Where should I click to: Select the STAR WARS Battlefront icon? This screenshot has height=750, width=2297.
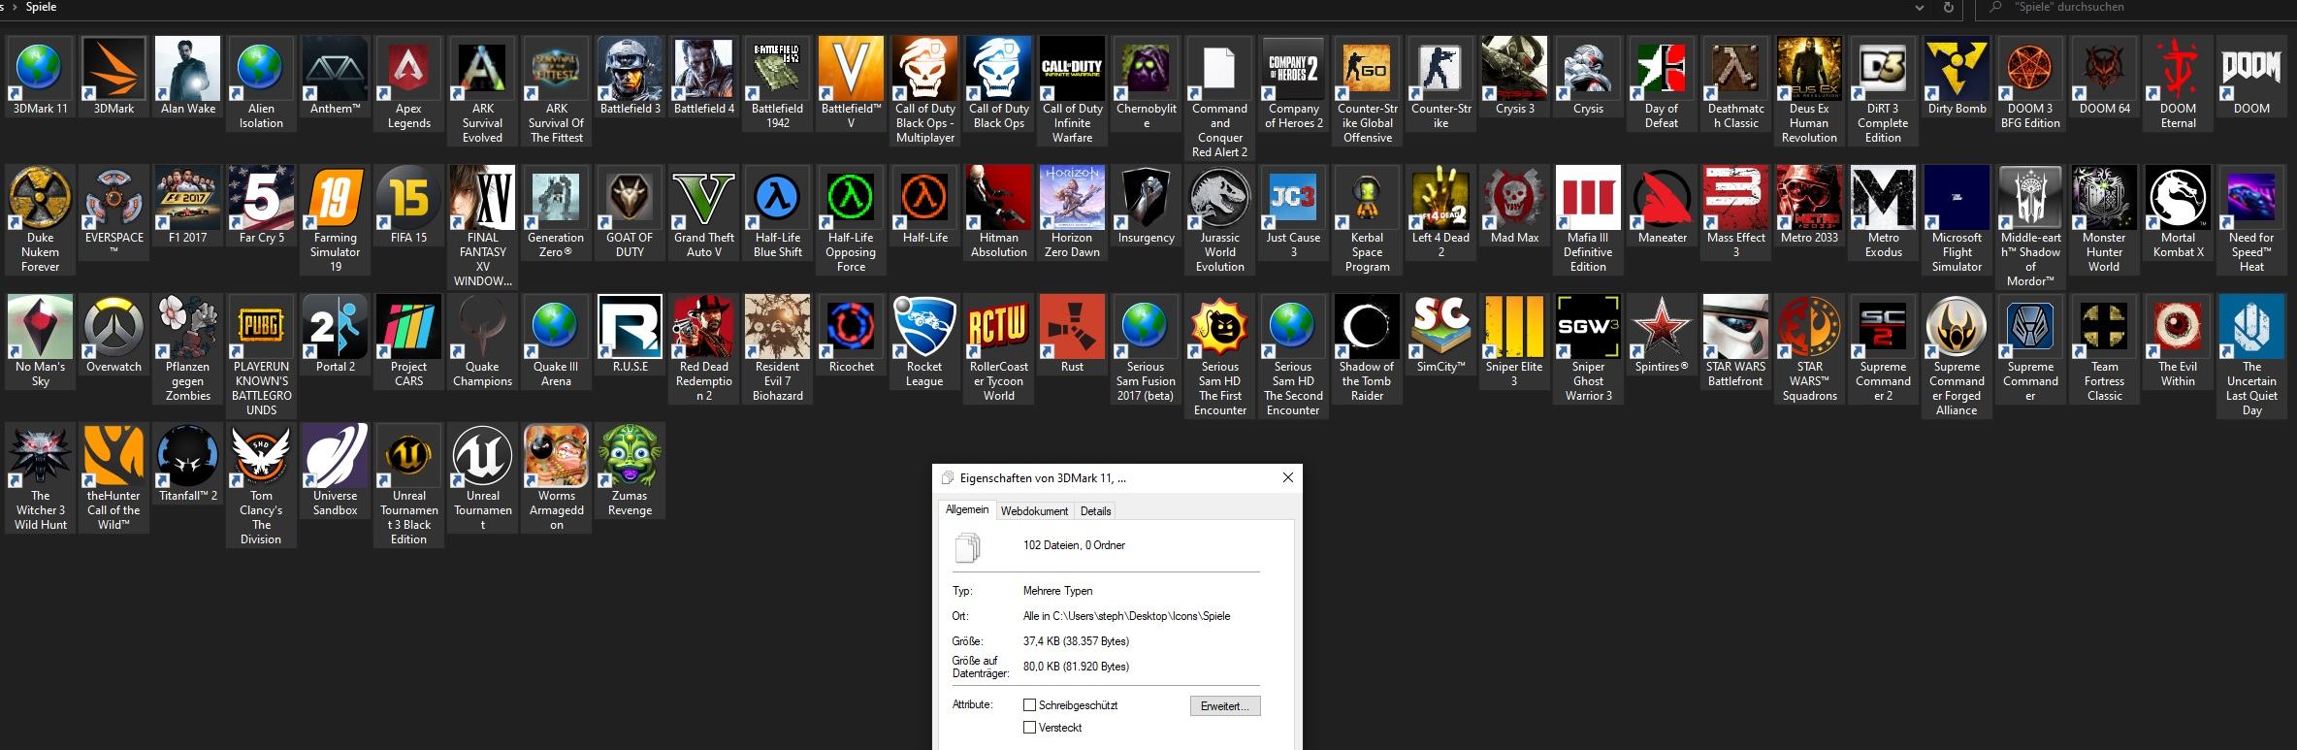coord(1735,342)
